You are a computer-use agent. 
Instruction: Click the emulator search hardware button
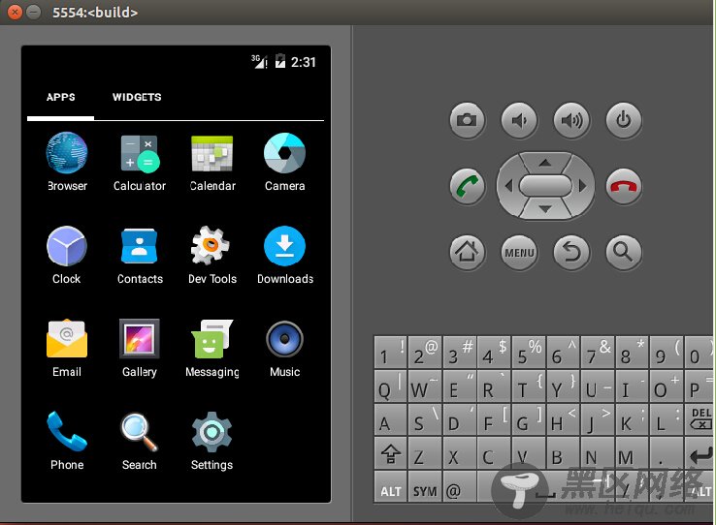(624, 252)
